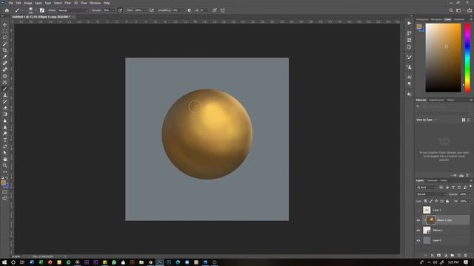Toggle pressure for opacity
The image size is (474, 266).
pos(120,10)
